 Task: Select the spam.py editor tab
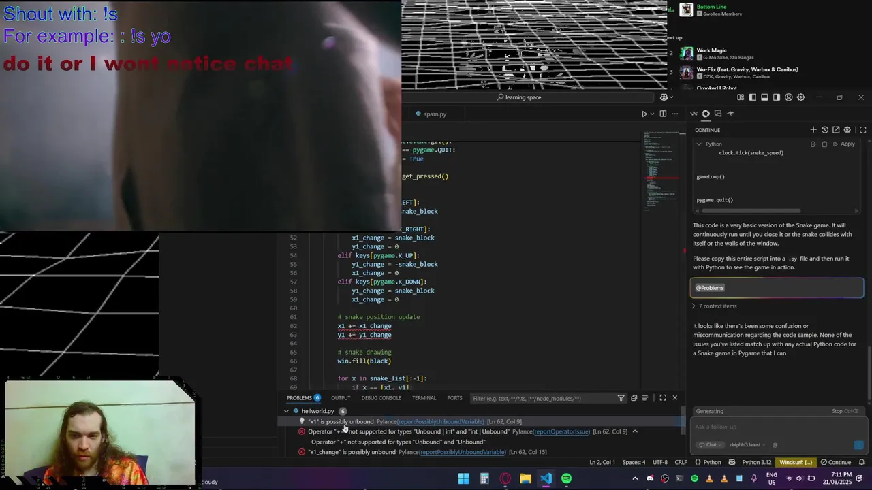(x=435, y=114)
